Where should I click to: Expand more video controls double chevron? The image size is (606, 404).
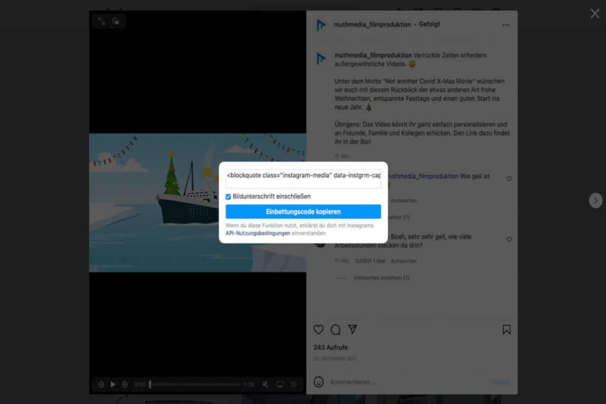click(x=294, y=384)
